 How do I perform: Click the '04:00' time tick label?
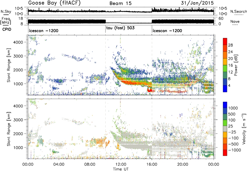click(59, 165)
